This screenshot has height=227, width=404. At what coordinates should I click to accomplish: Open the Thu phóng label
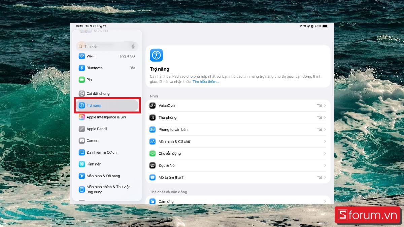(167, 118)
